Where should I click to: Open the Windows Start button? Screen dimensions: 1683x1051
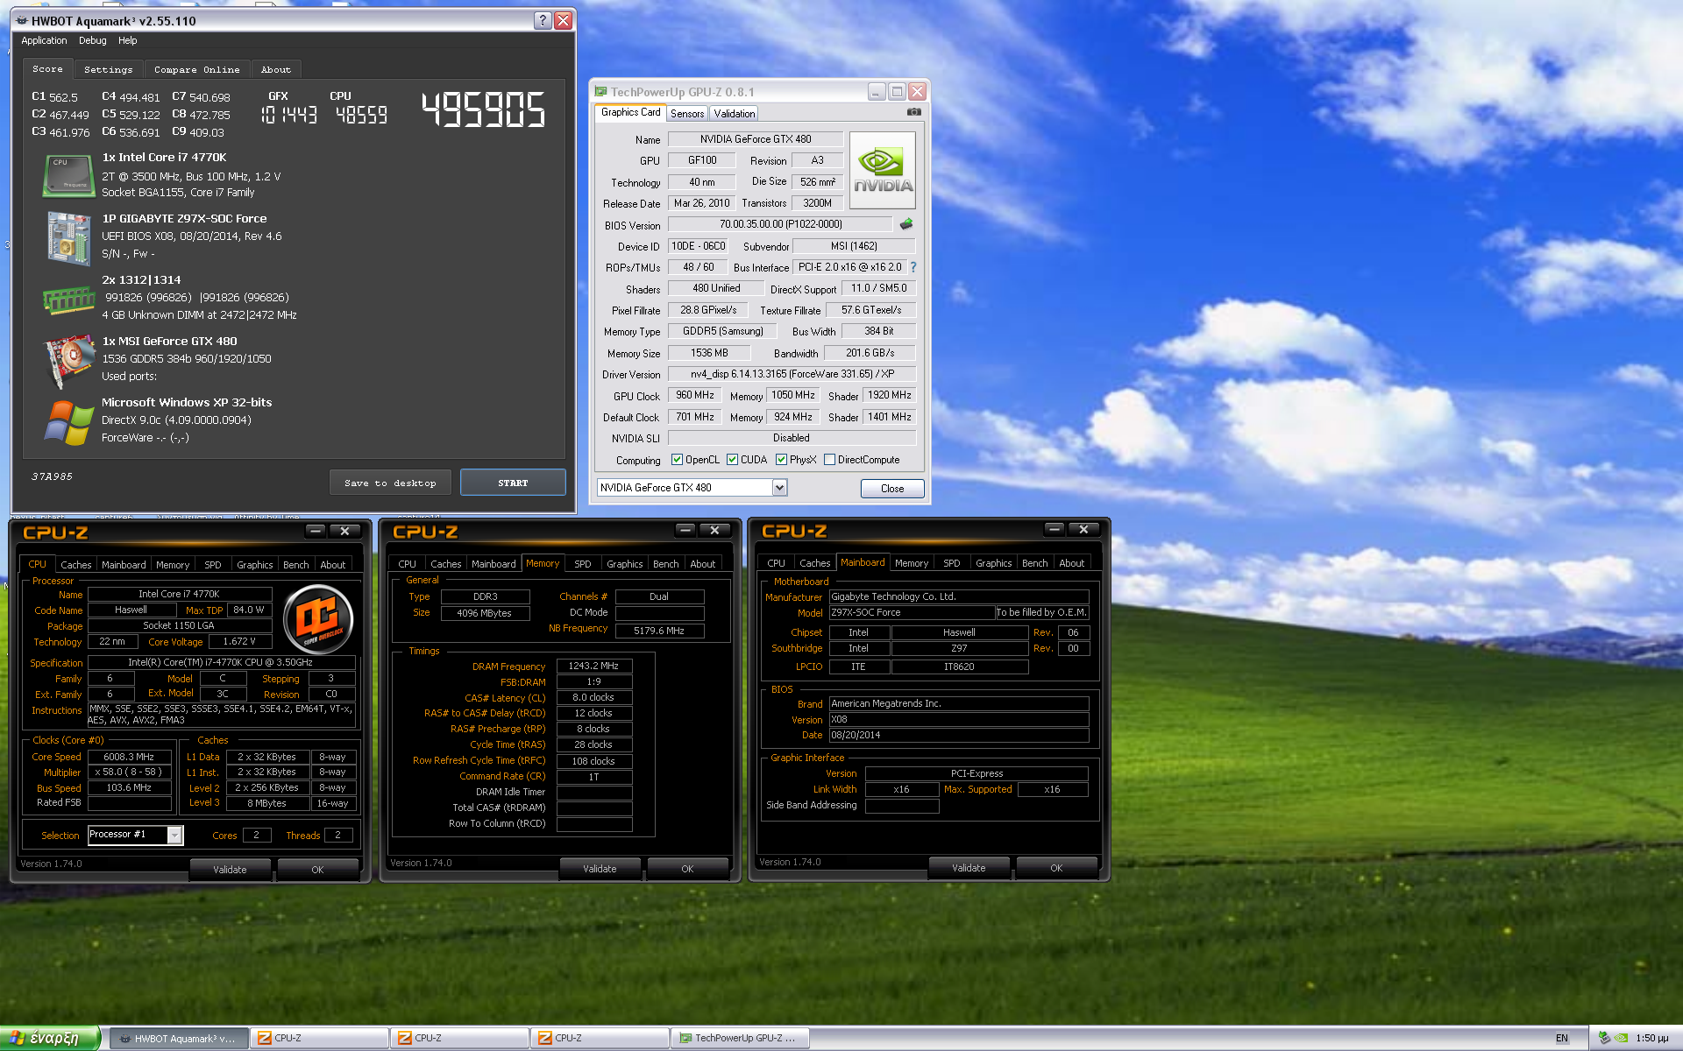pos(50,1038)
